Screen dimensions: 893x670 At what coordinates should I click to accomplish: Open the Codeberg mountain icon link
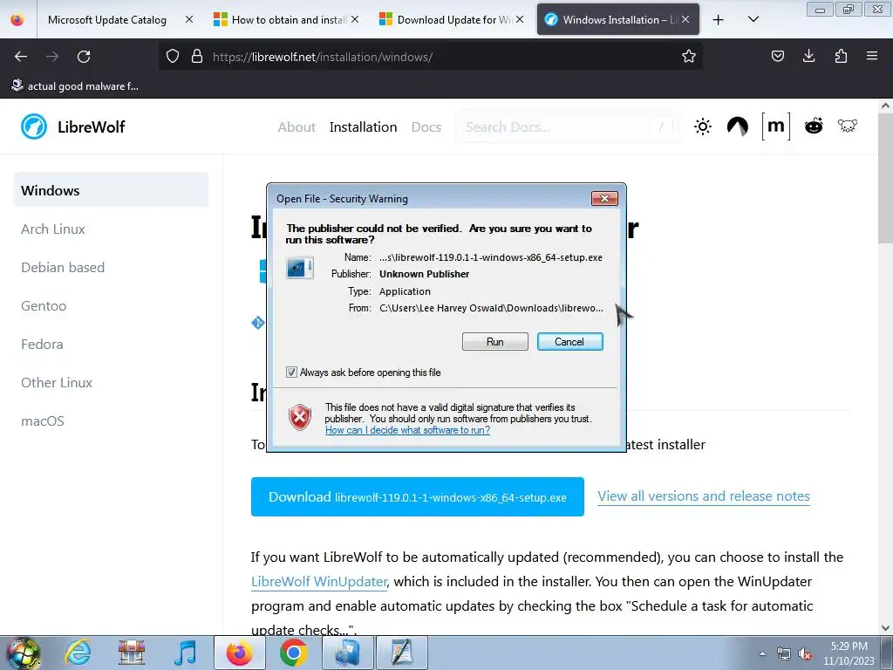coord(738,126)
